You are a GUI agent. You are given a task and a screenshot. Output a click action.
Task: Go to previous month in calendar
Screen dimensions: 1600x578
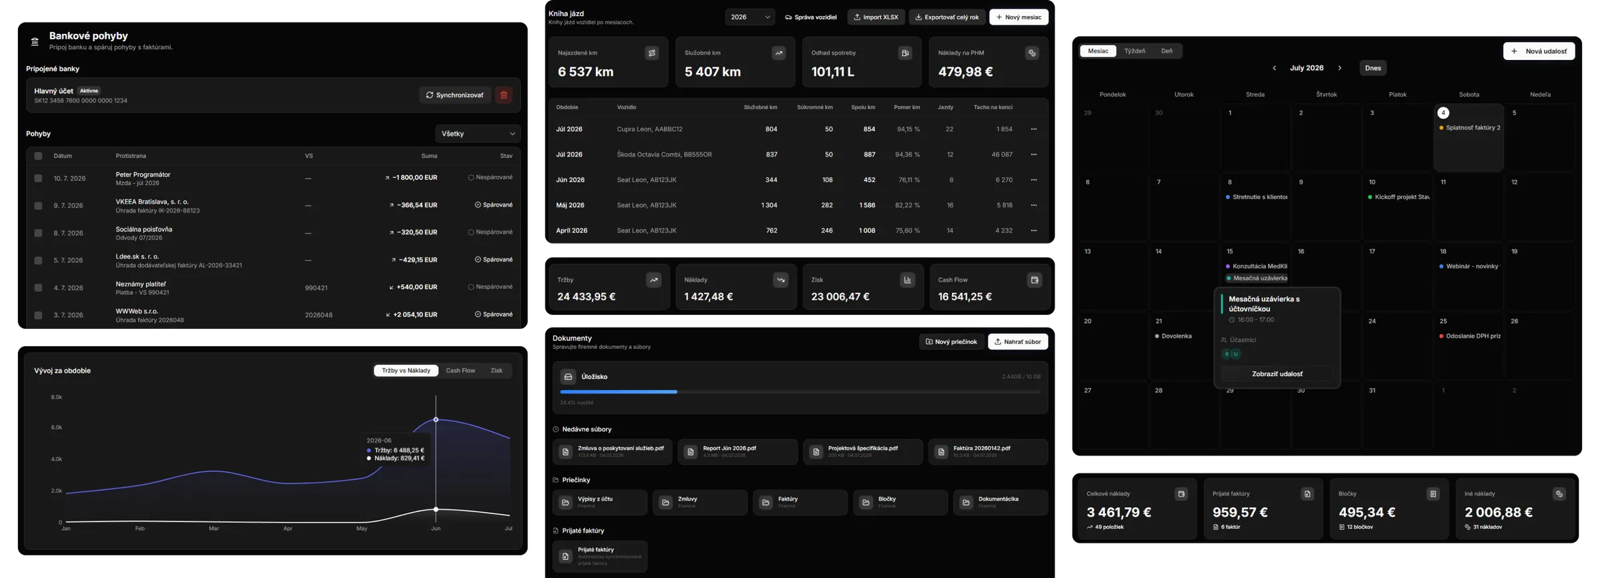[1275, 68]
